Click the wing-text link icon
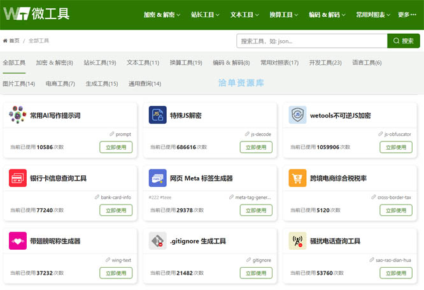Image resolution: width=424 pixels, height=290 pixels. tap(108, 260)
